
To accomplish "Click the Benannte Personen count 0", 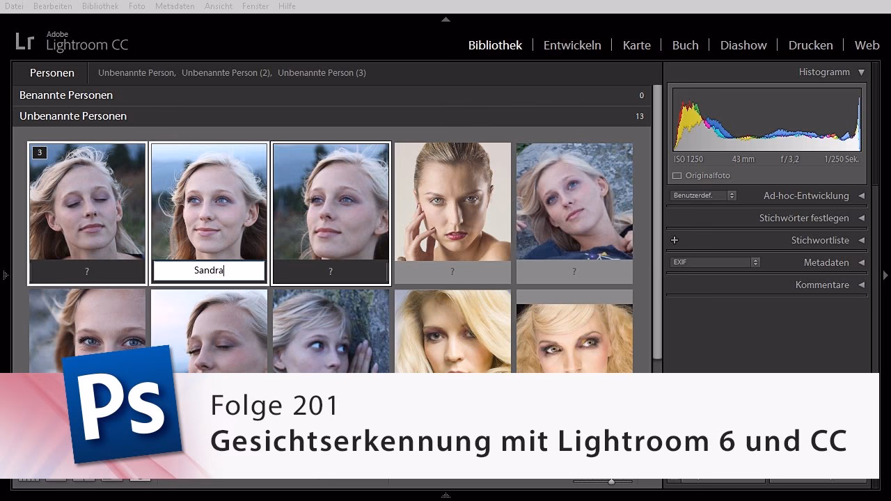I will click(642, 95).
